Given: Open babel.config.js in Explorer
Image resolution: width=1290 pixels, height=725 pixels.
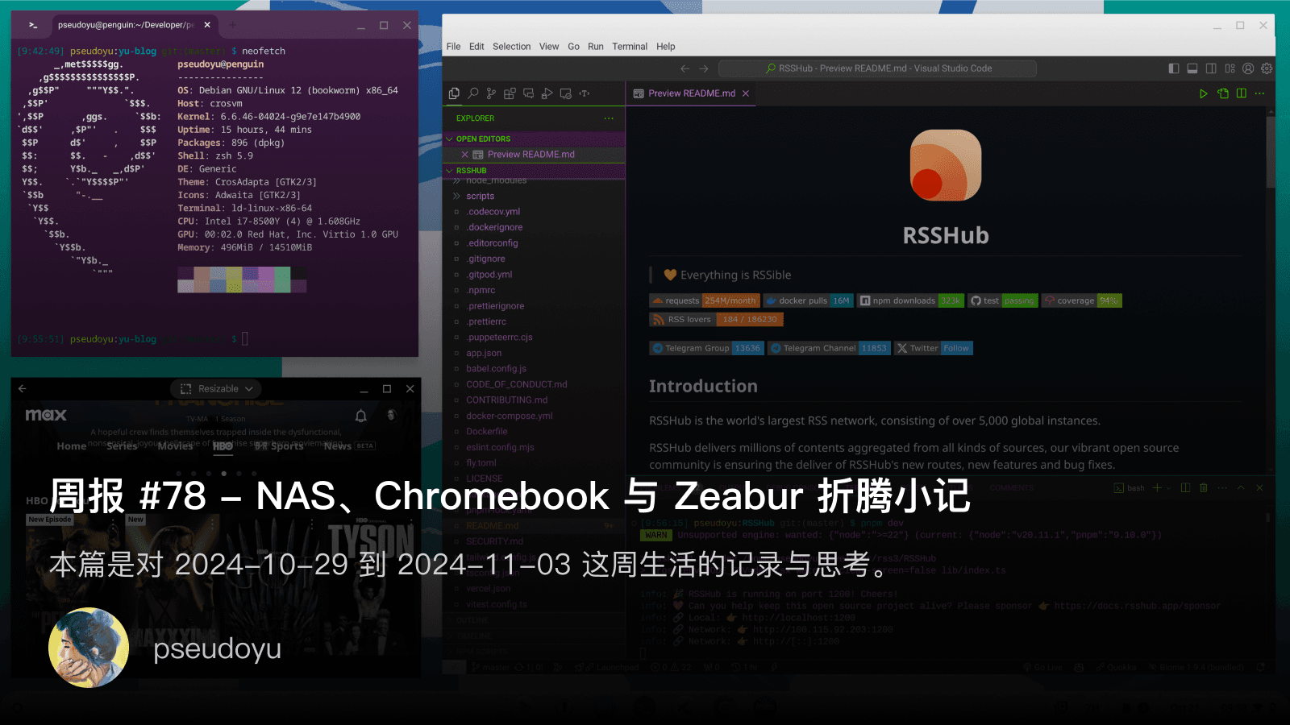Looking at the screenshot, I should click(x=496, y=369).
